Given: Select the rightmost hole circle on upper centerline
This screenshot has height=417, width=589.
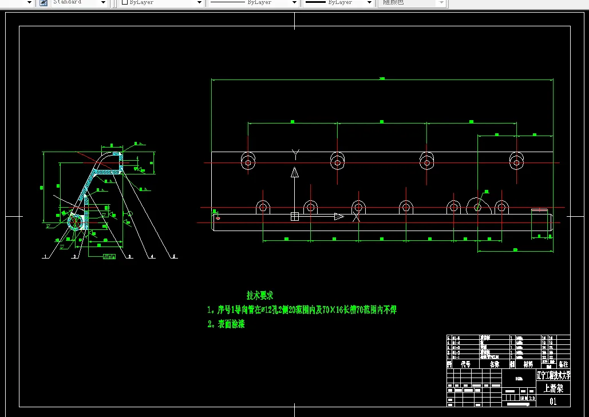Looking at the screenshot, I should (x=516, y=163).
